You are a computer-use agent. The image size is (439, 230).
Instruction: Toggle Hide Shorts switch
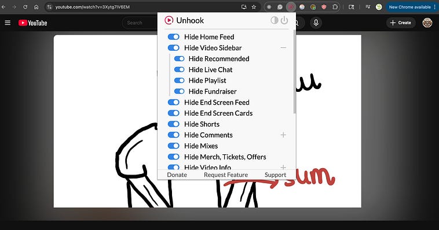pos(174,124)
